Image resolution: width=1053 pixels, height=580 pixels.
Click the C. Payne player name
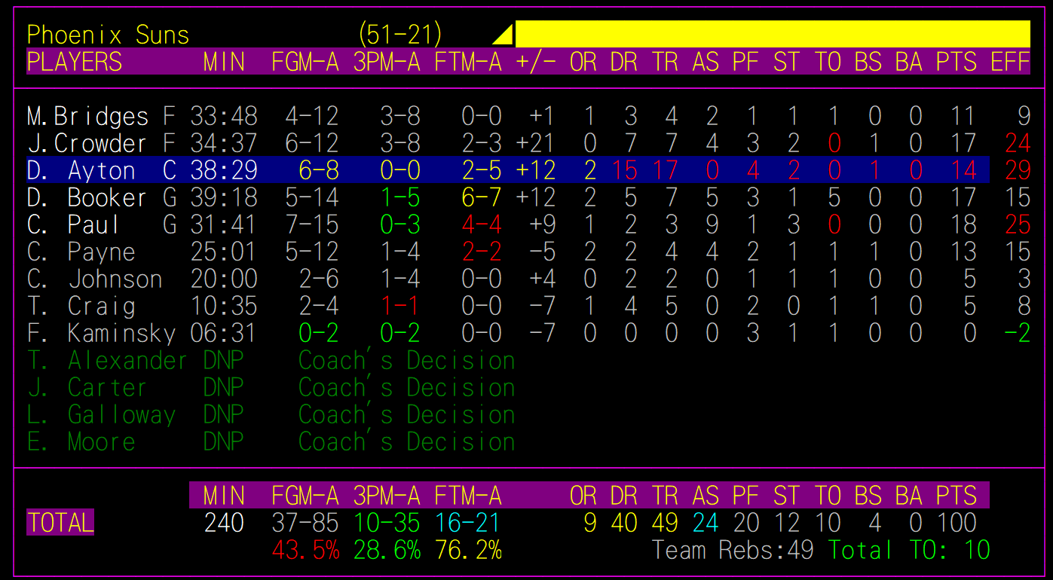pyautogui.click(x=81, y=252)
